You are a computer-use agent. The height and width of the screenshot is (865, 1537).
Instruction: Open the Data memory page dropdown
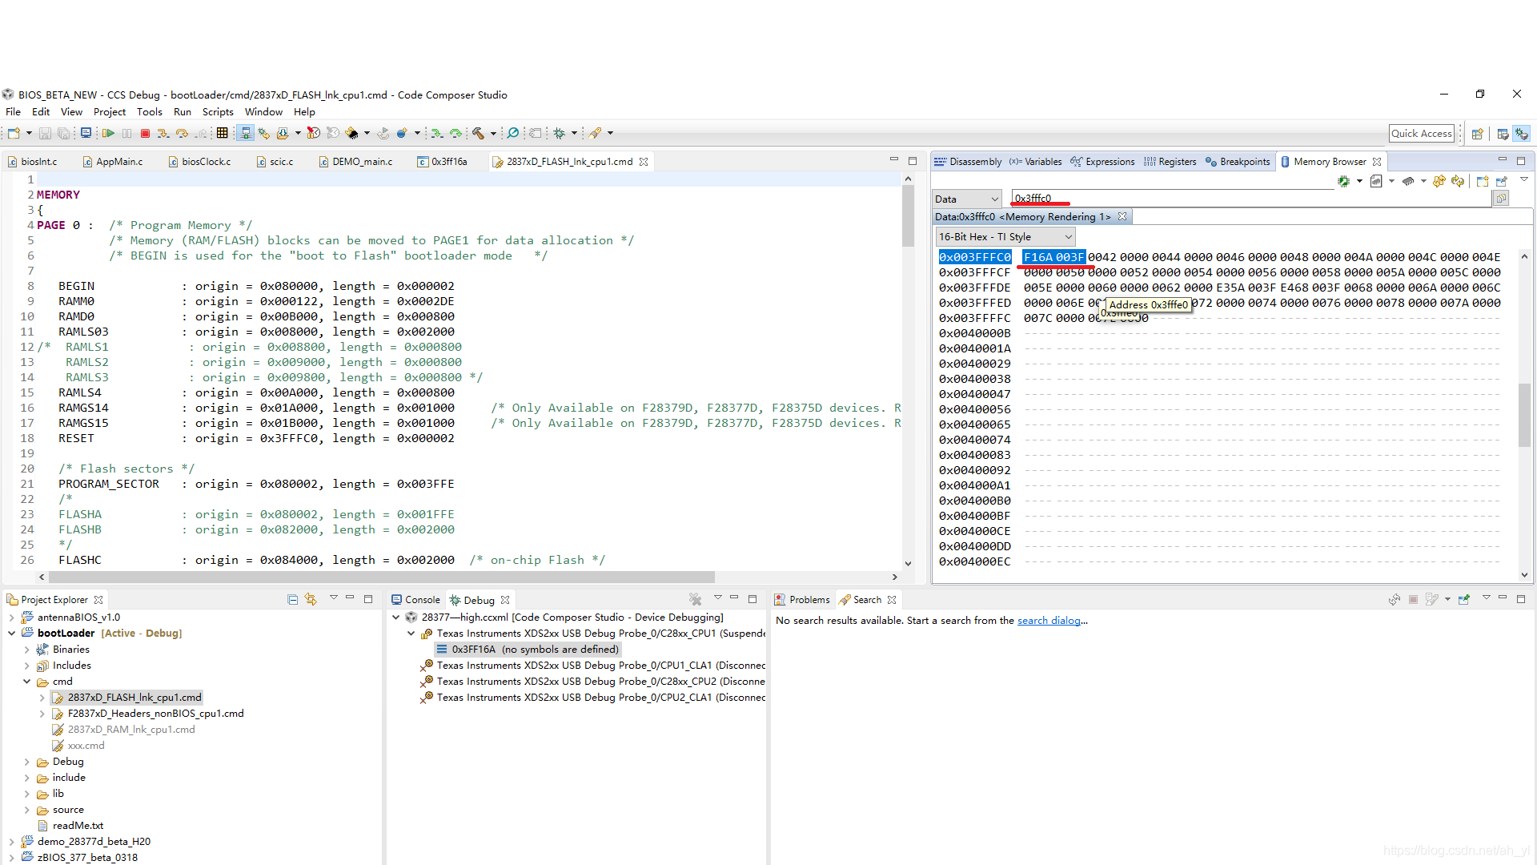click(967, 199)
